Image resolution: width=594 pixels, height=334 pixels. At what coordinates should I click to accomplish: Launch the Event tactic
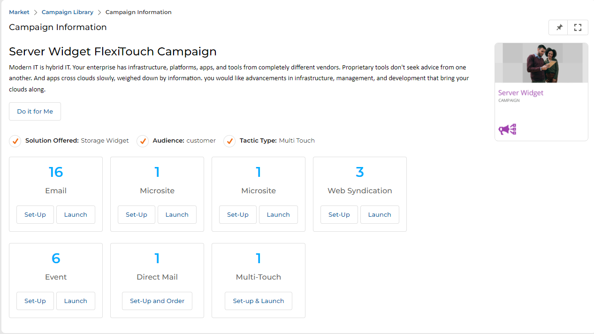(x=76, y=301)
